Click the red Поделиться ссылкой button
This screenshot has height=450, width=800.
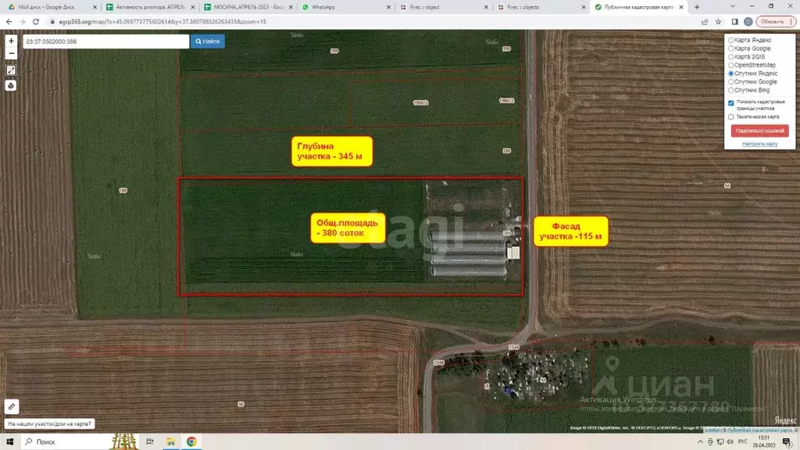(x=759, y=130)
